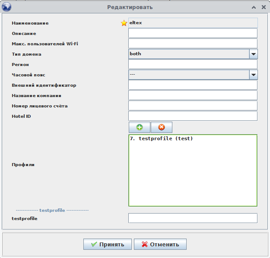
Task: Click into the Регион input field
Action: 193,64
